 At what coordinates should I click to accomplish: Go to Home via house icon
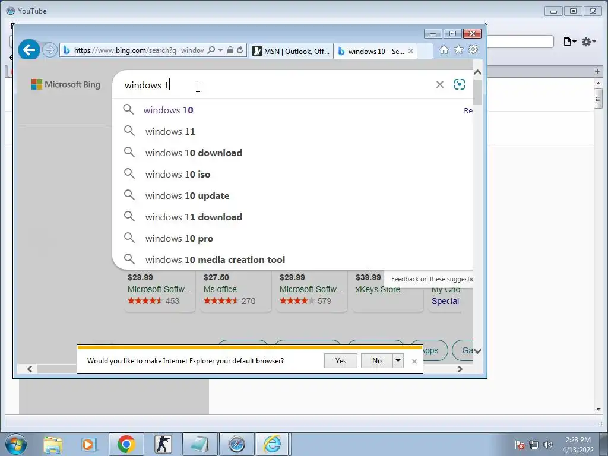[444, 50]
